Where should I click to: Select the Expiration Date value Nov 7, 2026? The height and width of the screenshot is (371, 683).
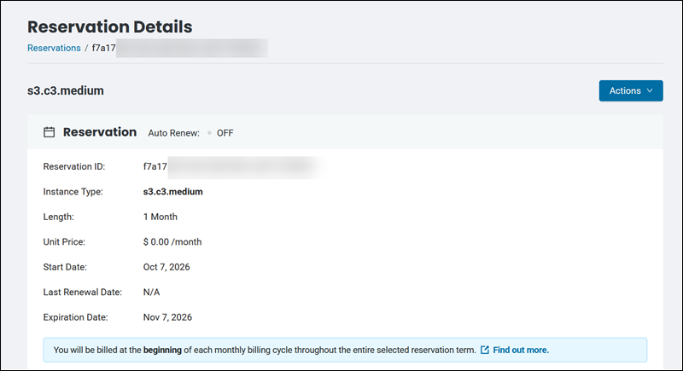(x=167, y=317)
